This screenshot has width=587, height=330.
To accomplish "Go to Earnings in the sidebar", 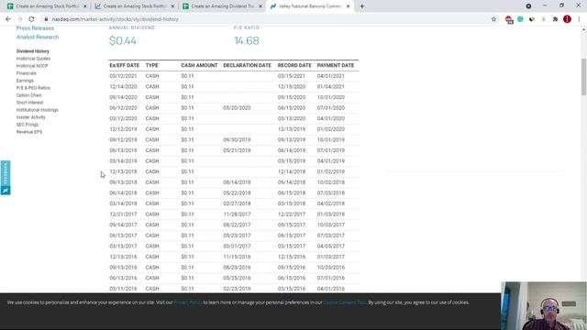I will 25,81.
